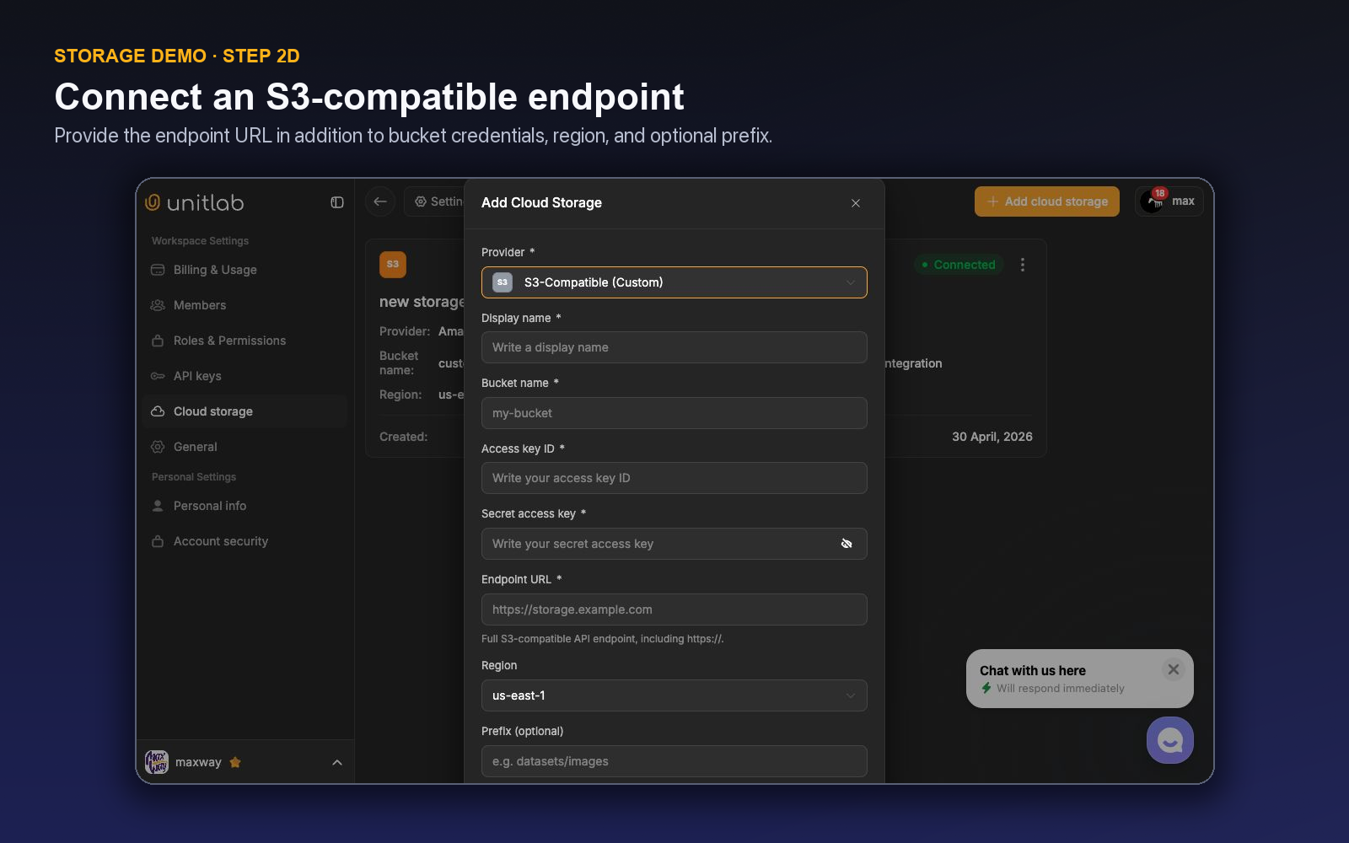
Task: Focus the Bucket name field
Action: [x=674, y=413]
